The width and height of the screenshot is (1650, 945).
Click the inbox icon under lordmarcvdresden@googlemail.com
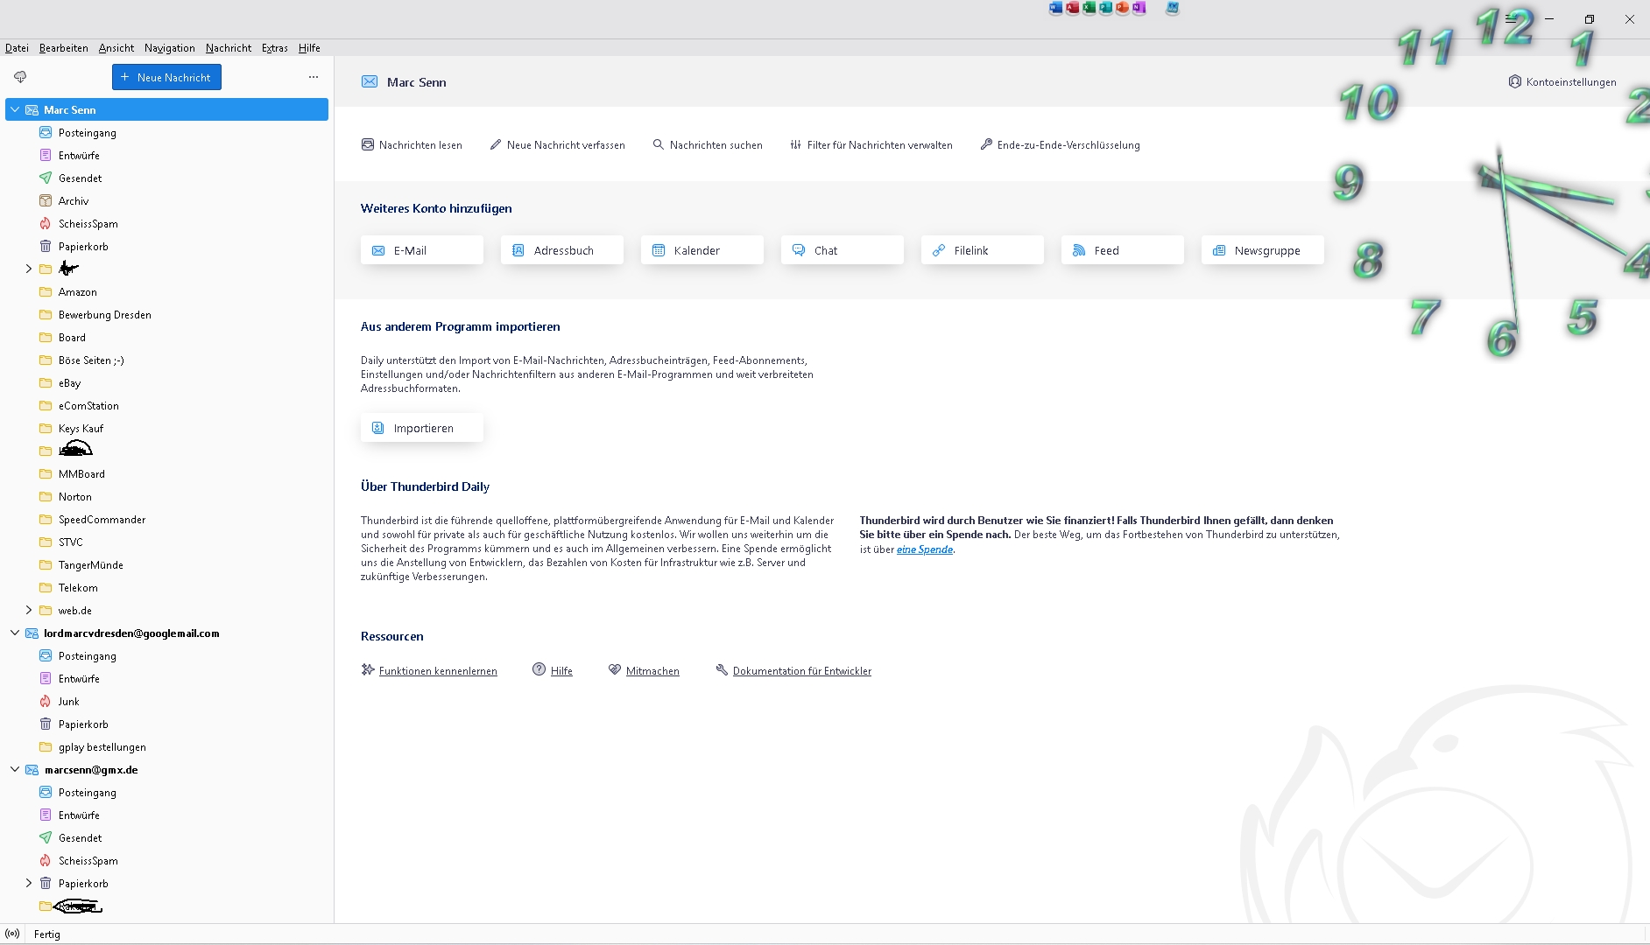click(46, 655)
